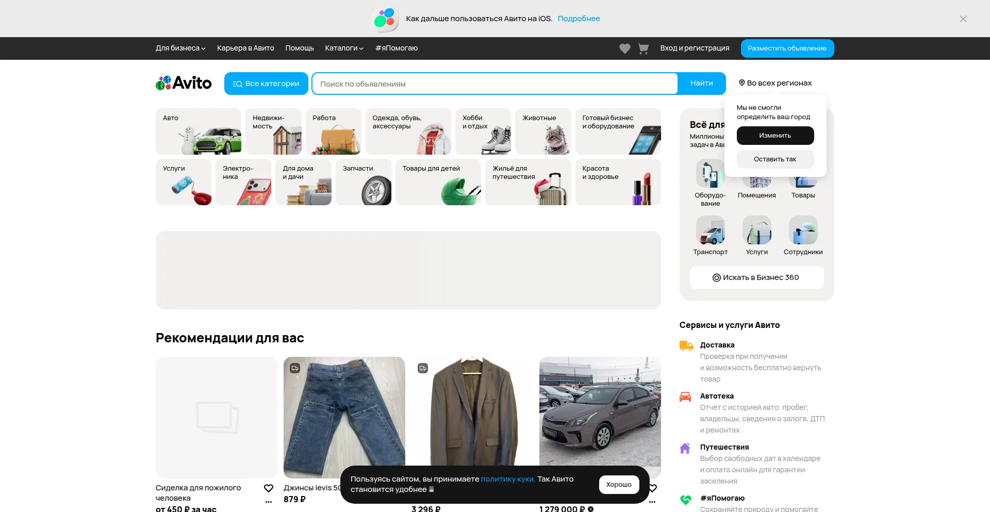Click the Доставка truck icon
The image size is (990, 512).
tap(686, 345)
